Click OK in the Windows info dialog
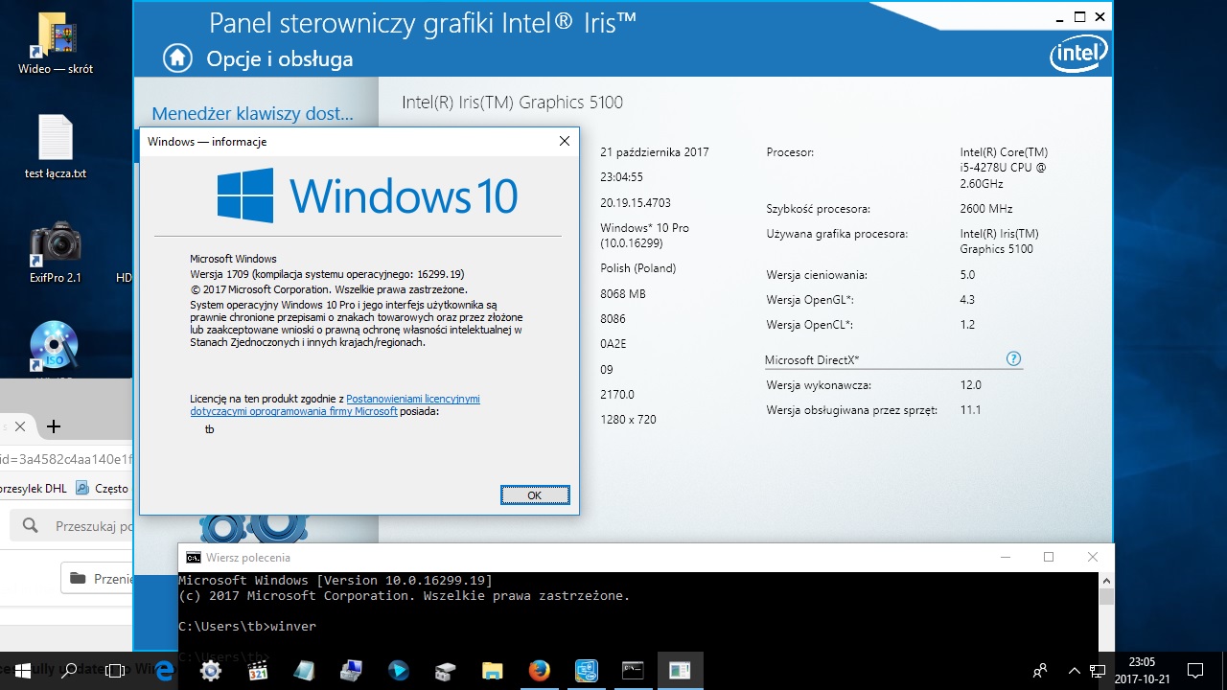1227x690 pixels. (535, 495)
